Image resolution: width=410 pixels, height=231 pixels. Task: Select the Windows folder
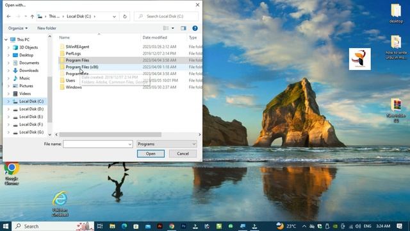(x=74, y=87)
